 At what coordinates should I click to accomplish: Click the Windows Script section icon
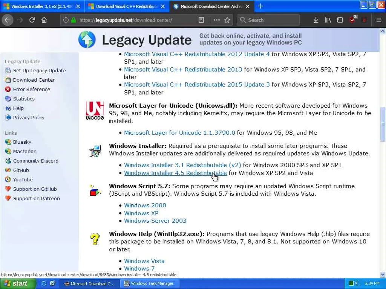coord(95,190)
